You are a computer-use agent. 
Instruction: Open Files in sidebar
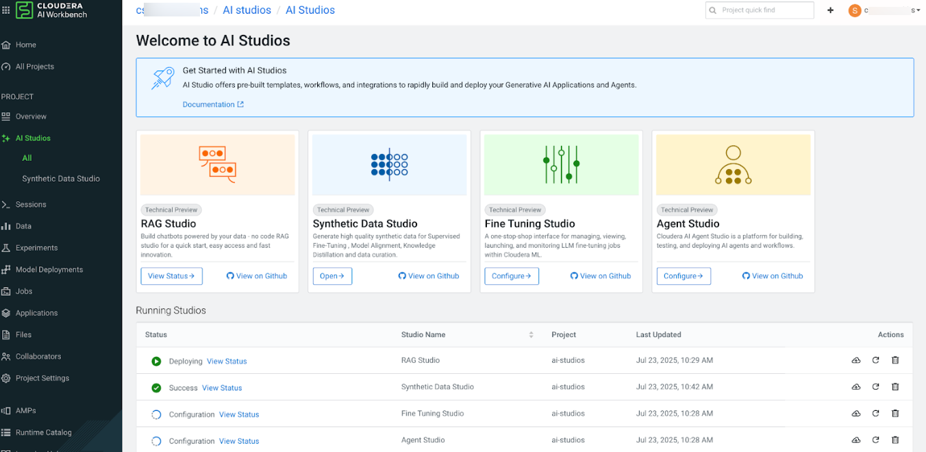[23, 335]
